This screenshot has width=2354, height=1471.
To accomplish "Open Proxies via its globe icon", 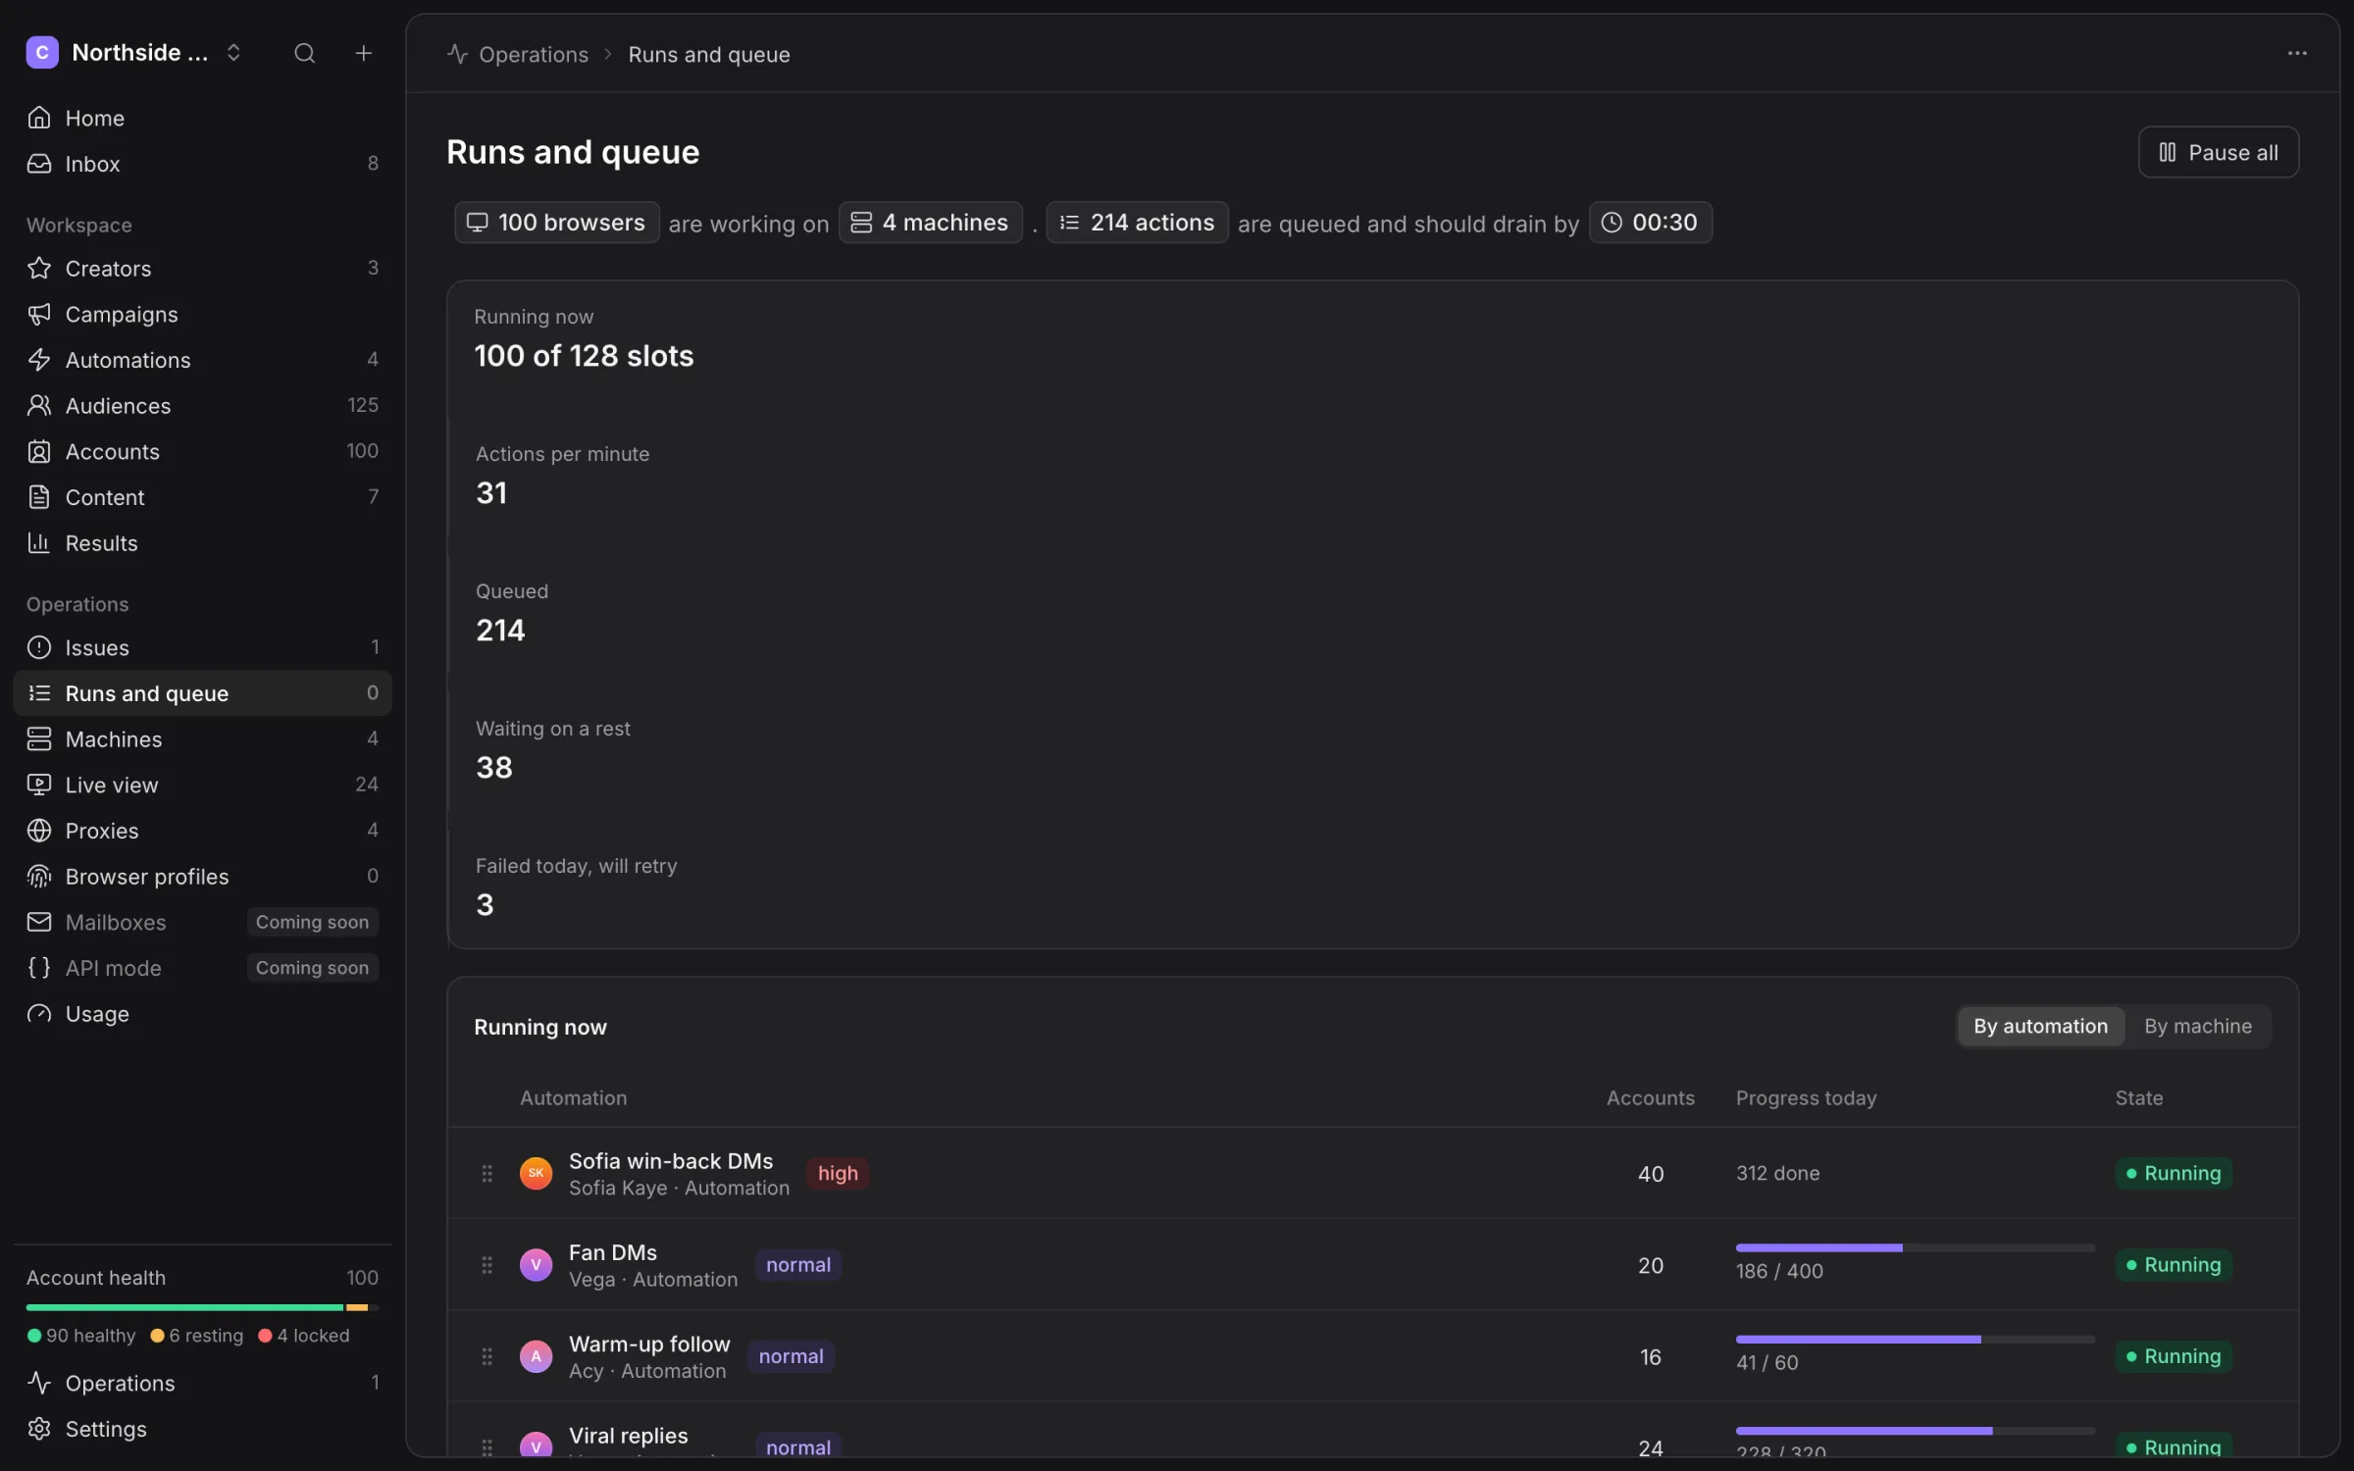I will [x=39, y=831].
